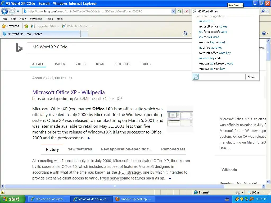Viewport: 271px width, 203px height.
Task: Click the browser Back arrow button
Action: (x=5, y=11)
